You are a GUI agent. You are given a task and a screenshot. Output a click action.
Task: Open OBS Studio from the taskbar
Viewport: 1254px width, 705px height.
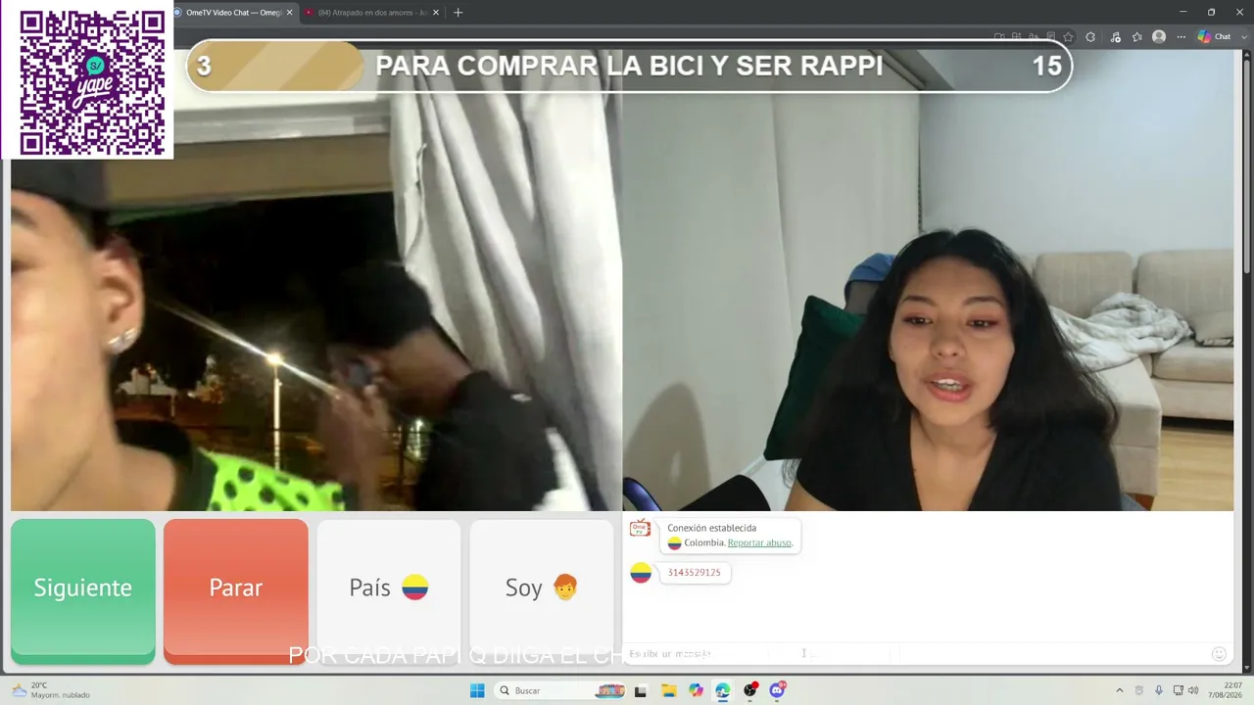[750, 690]
